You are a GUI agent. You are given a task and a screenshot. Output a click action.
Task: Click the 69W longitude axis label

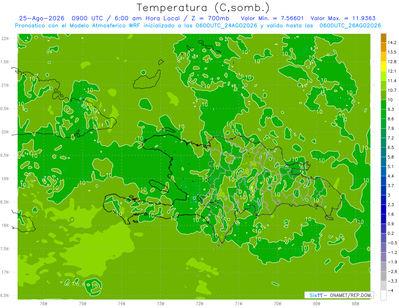[x=317, y=303]
